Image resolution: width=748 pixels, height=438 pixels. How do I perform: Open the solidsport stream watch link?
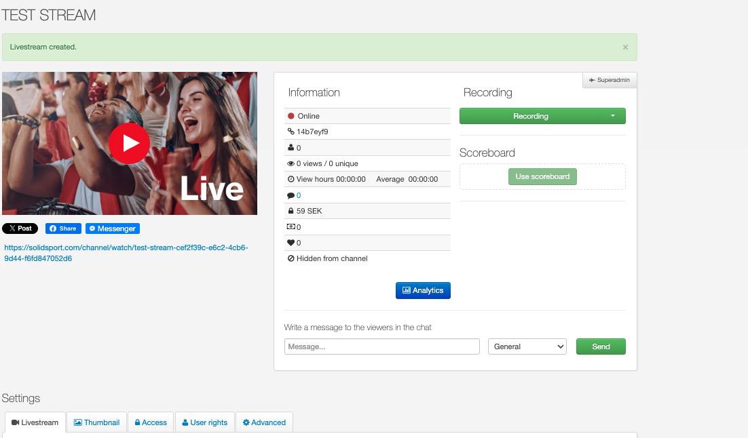coord(126,253)
